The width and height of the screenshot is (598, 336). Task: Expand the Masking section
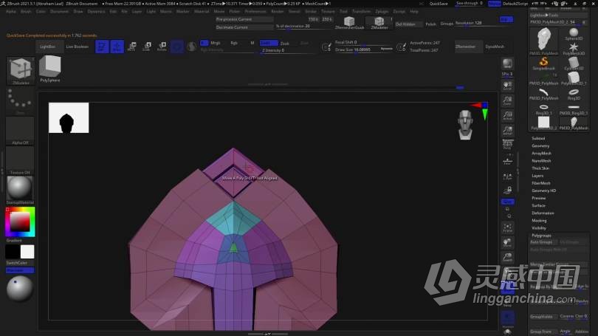point(539,221)
